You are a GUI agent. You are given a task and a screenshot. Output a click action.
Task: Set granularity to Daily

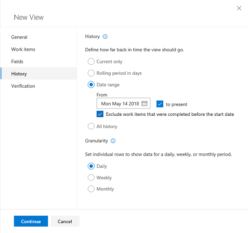point(91,166)
